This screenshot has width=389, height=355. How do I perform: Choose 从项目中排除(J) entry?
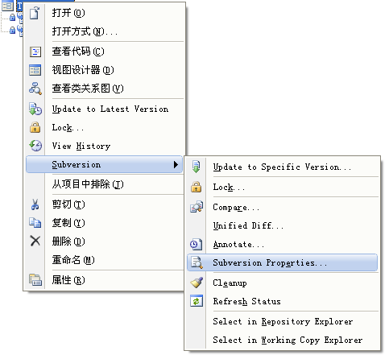105,184
